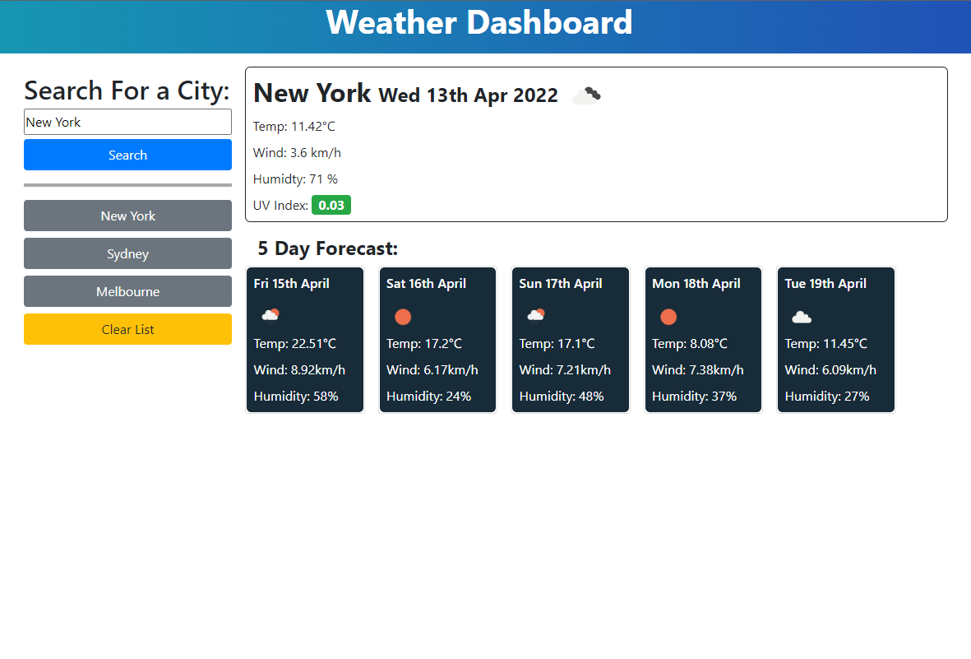The width and height of the screenshot is (971, 659).
Task: Select New York from search history
Action: tap(127, 216)
